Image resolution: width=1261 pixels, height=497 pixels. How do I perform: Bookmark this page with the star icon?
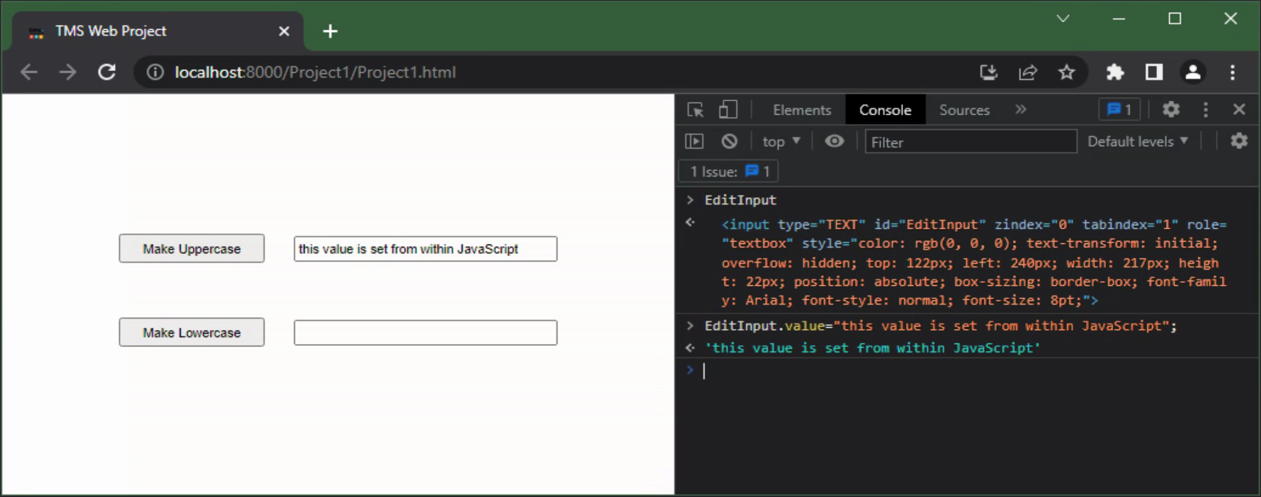point(1067,72)
